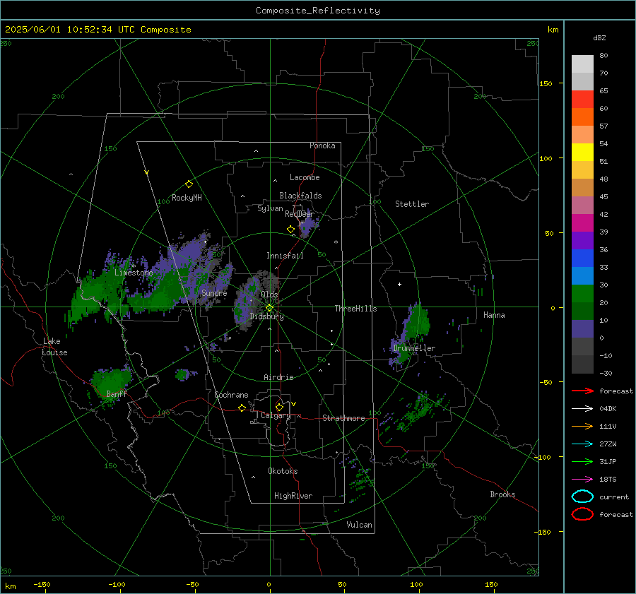This screenshot has height=594, width=636.
Task: Select the yellow swatch in dBZ legend
Action: (x=582, y=152)
